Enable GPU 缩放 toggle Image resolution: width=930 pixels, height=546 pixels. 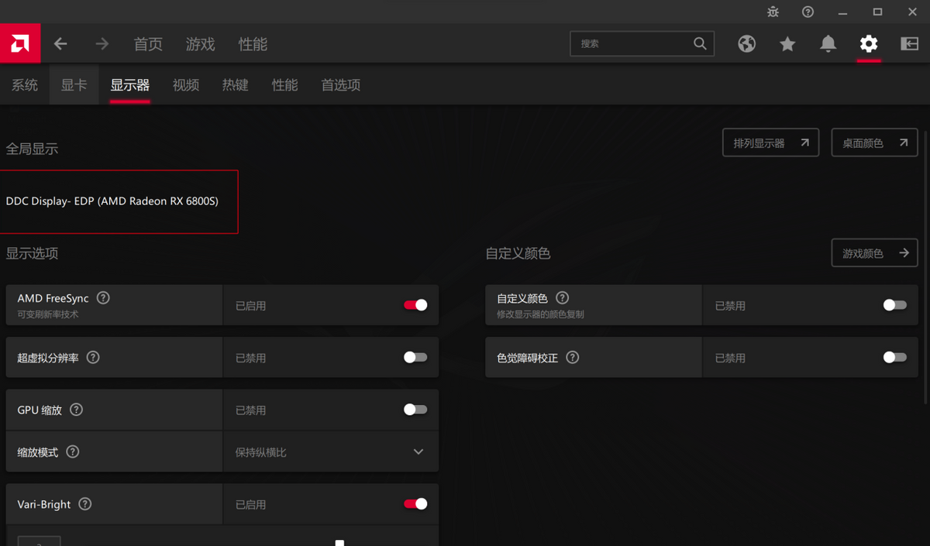click(415, 410)
